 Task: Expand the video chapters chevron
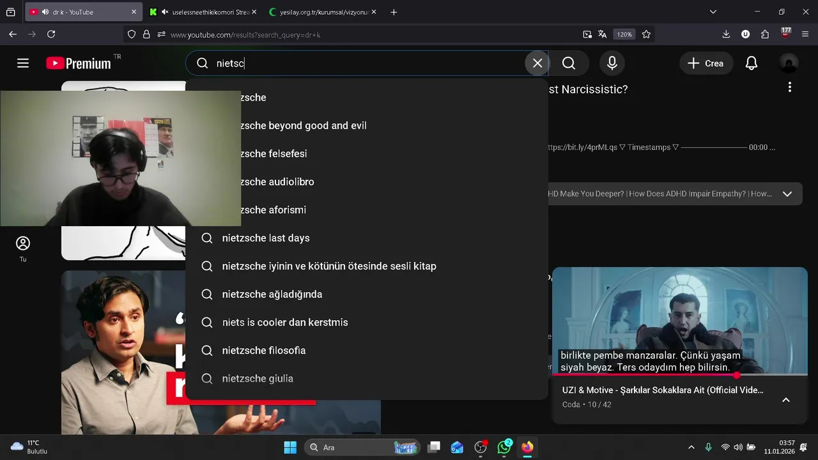(x=787, y=194)
